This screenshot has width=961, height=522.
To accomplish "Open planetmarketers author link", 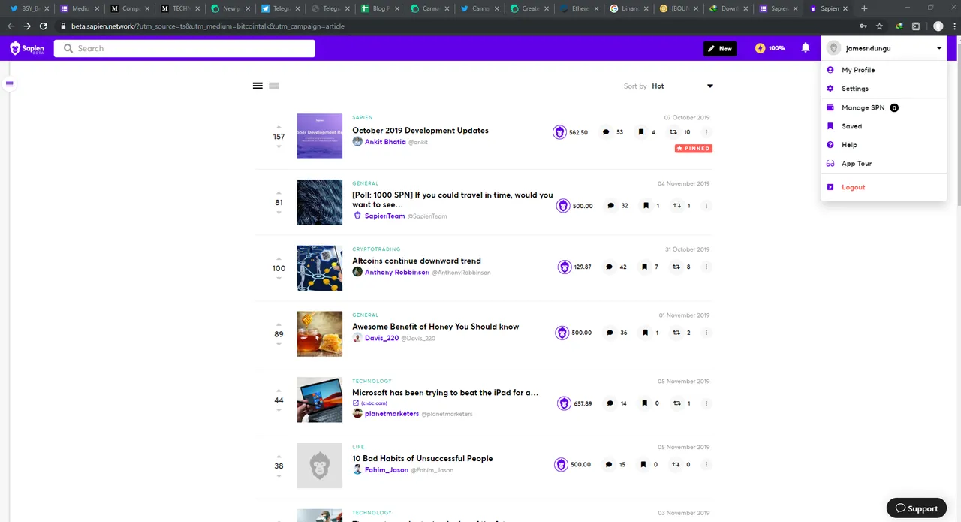I will [x=391, y=414].
